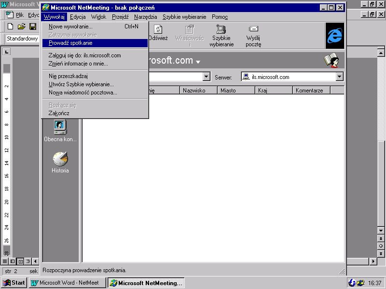386x289 pixels.
Task: Click the Save floppy icon in Word
Action: point(33,26)
